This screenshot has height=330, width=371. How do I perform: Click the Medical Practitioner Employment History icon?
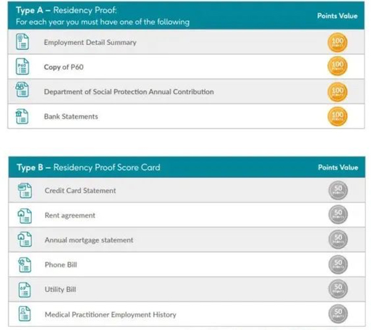tap(25, 314)
